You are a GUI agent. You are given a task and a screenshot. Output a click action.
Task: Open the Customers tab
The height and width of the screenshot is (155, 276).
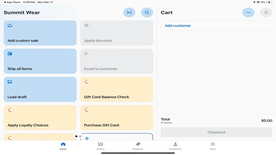tap(175, 146)
